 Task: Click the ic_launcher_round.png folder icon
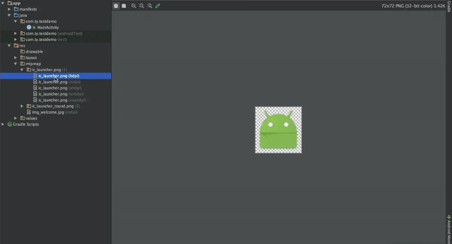tap(29, 106)
